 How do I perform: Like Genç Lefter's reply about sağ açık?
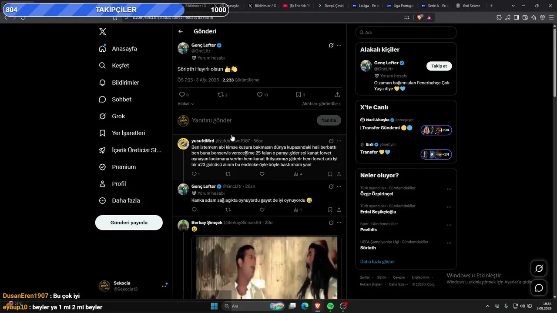pyautogui.click(x=262, y=210)
